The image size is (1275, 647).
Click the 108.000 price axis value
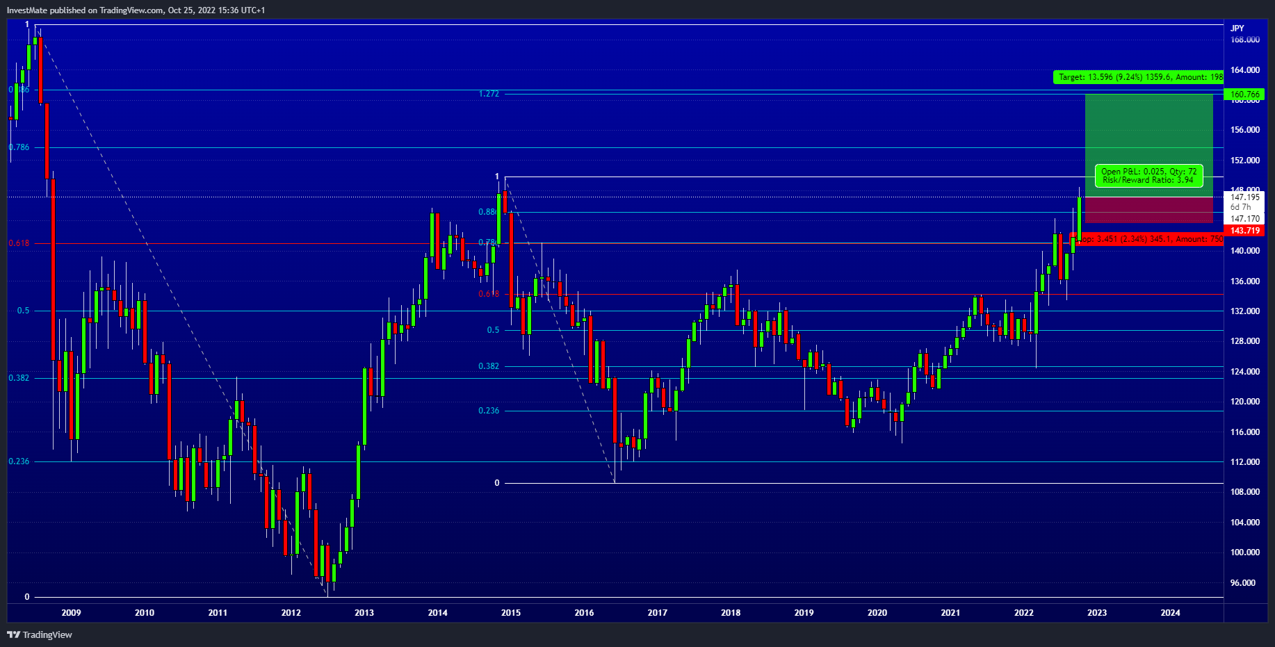[x=1245, y=492]
